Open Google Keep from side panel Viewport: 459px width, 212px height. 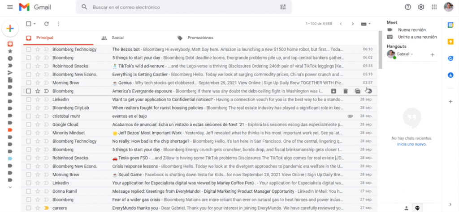coord(450,42)
